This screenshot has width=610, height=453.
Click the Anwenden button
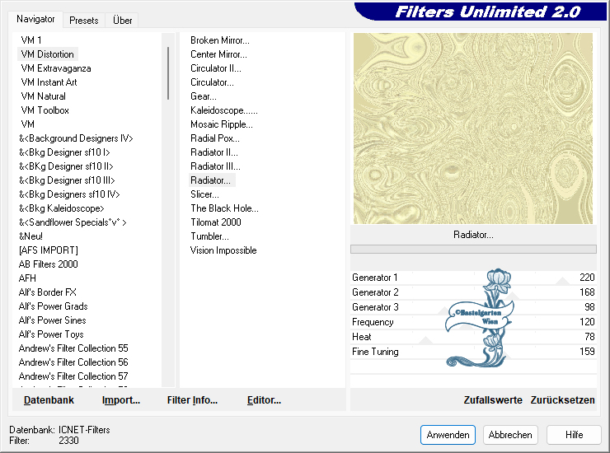pyautogui.click(x=448, y=435)
